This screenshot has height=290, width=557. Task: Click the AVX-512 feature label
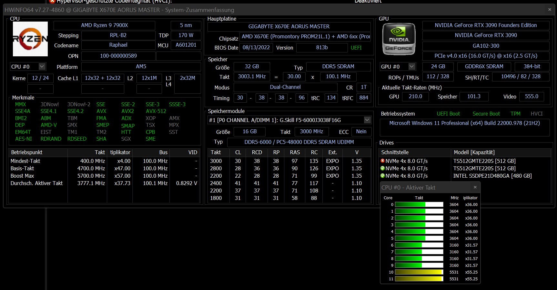click(x=156, y=111)
